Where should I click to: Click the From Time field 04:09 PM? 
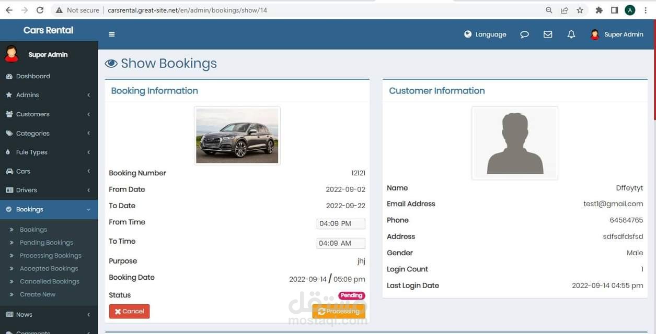click(x=341, y=223)
